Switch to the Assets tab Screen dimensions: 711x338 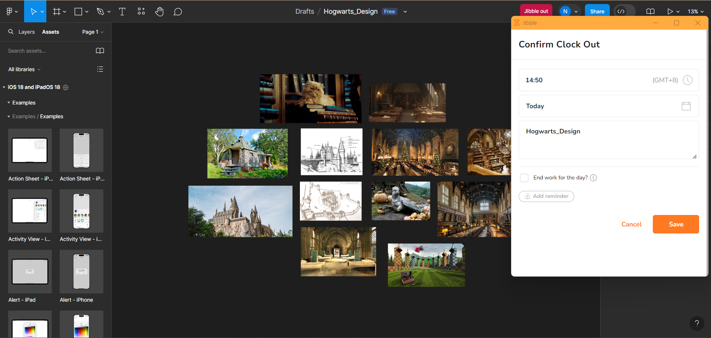pos(50,32)
